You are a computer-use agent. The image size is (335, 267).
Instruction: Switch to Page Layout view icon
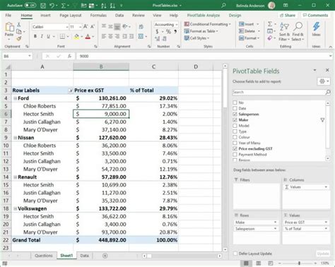[259, 263]
